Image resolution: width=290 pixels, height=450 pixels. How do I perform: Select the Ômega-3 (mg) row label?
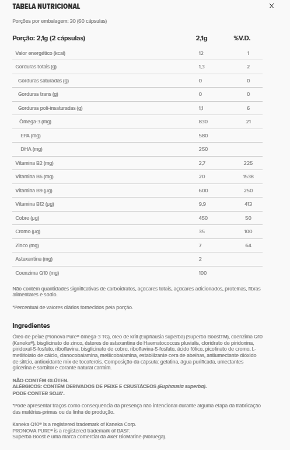tap(35, 122)
